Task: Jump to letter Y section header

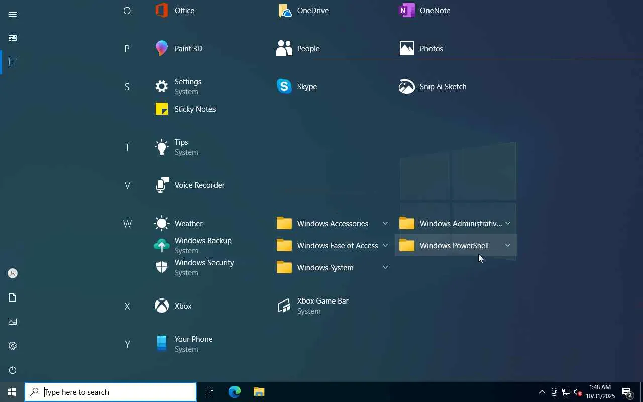Action: pos(127,344)
